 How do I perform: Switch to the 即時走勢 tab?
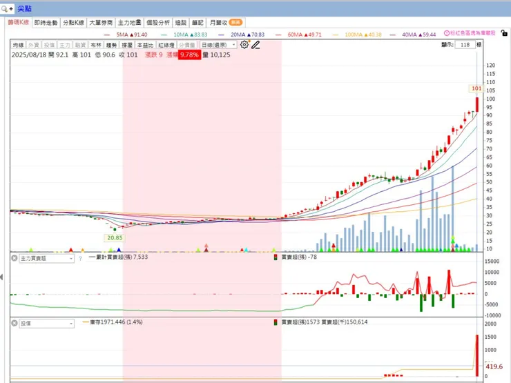click(x=46, y=23)
